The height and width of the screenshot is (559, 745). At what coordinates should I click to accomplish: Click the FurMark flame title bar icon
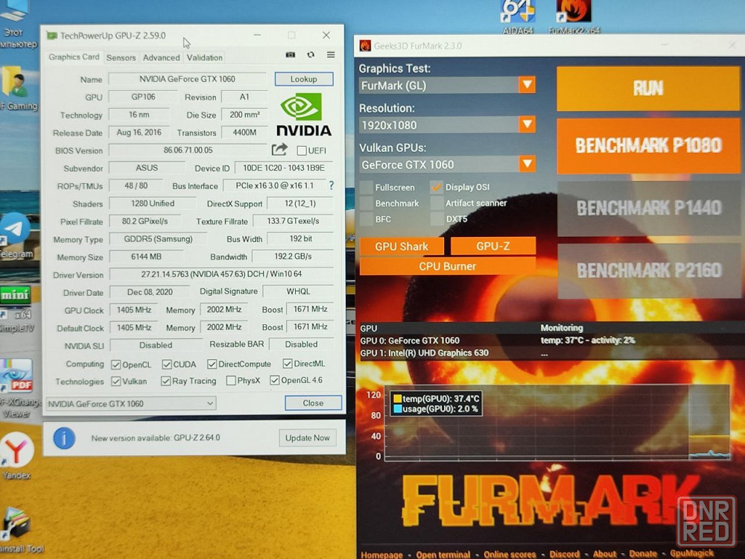click(x=365, y=45)
